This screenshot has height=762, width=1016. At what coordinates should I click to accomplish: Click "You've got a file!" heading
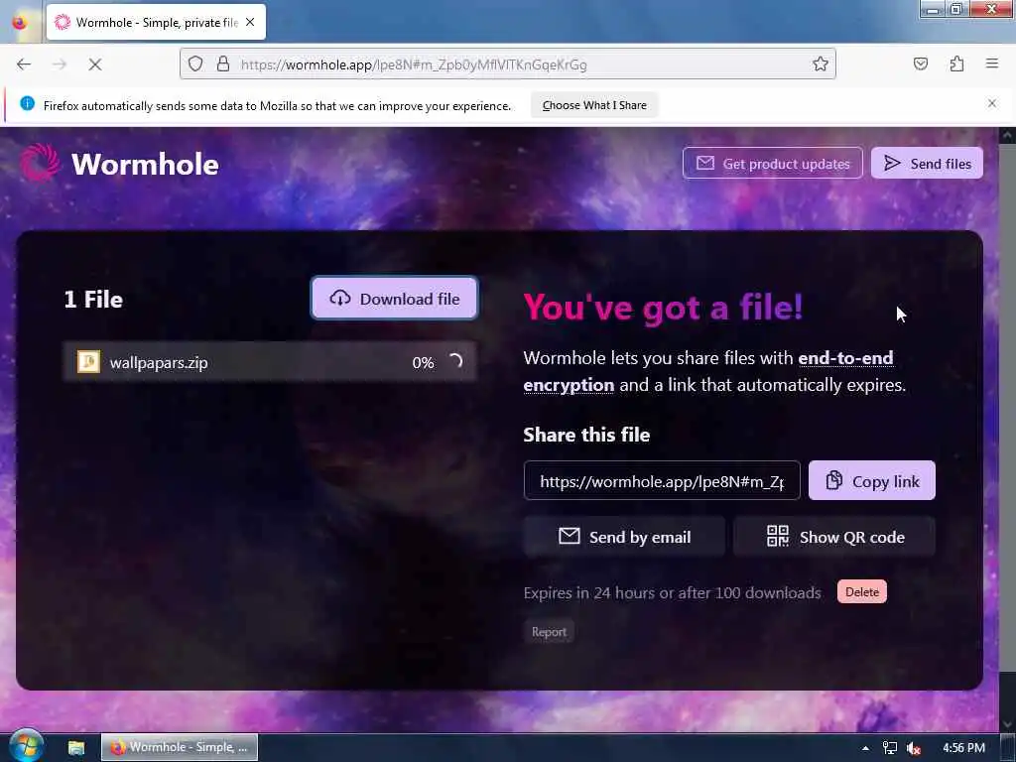pyautogui.click(x=663, y=307)
